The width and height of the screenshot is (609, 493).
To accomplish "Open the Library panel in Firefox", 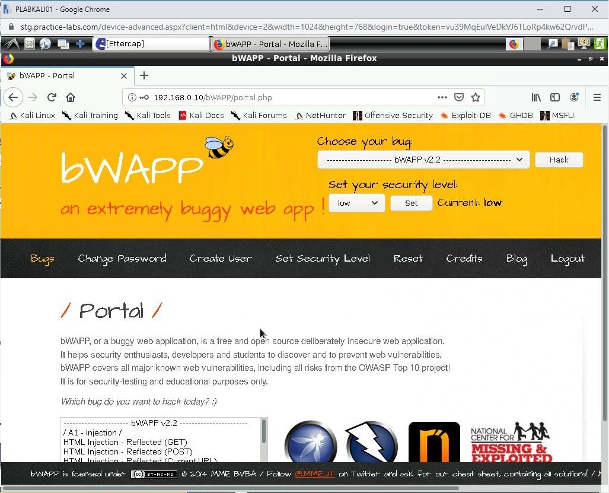I will coord(535,97).
